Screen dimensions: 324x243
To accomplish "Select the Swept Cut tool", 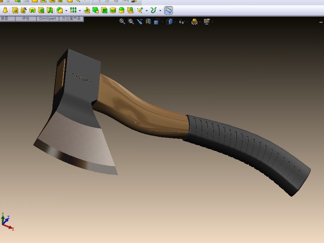I will (x=41, y=10).
